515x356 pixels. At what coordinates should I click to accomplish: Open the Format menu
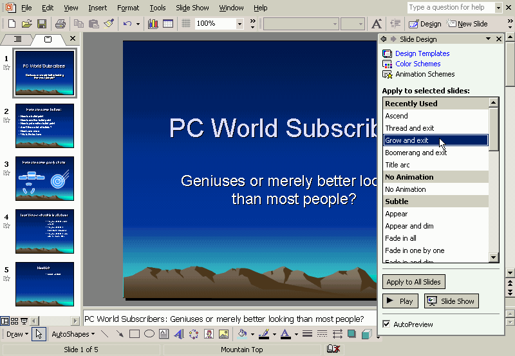click(128, 8)
